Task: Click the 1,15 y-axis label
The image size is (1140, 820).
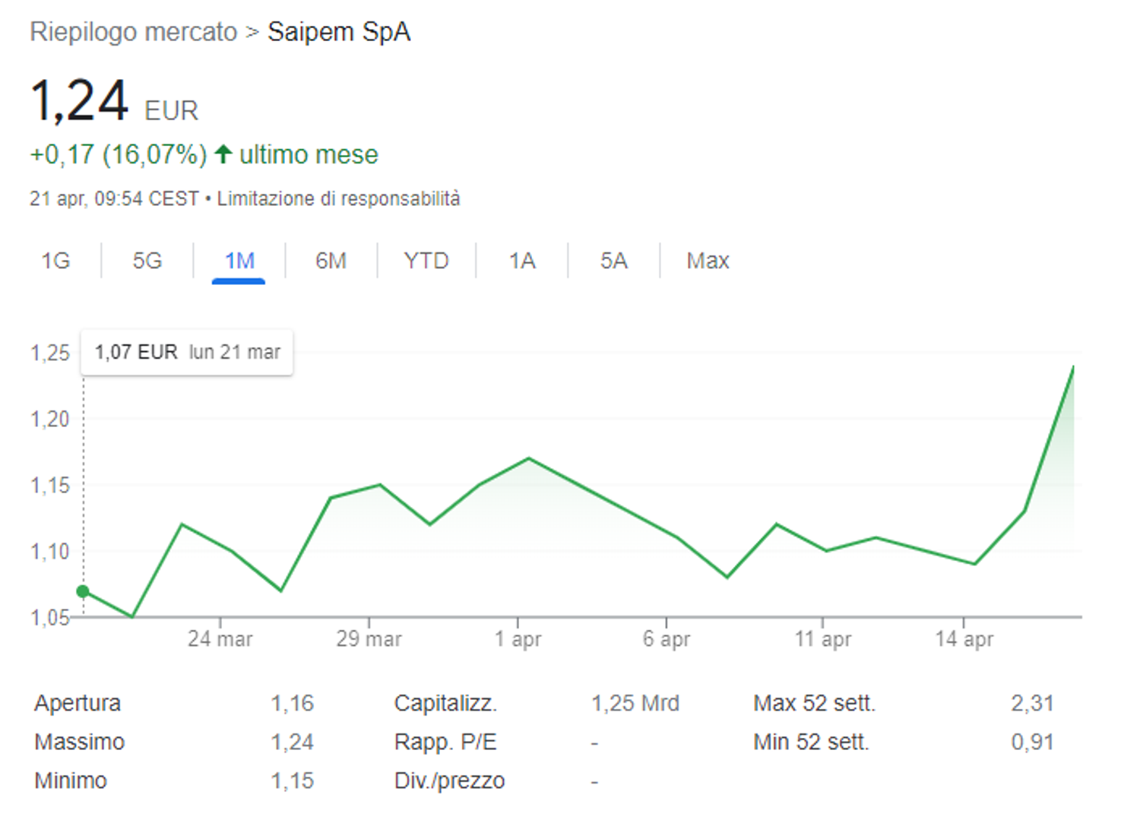Action: coord(50,485)
